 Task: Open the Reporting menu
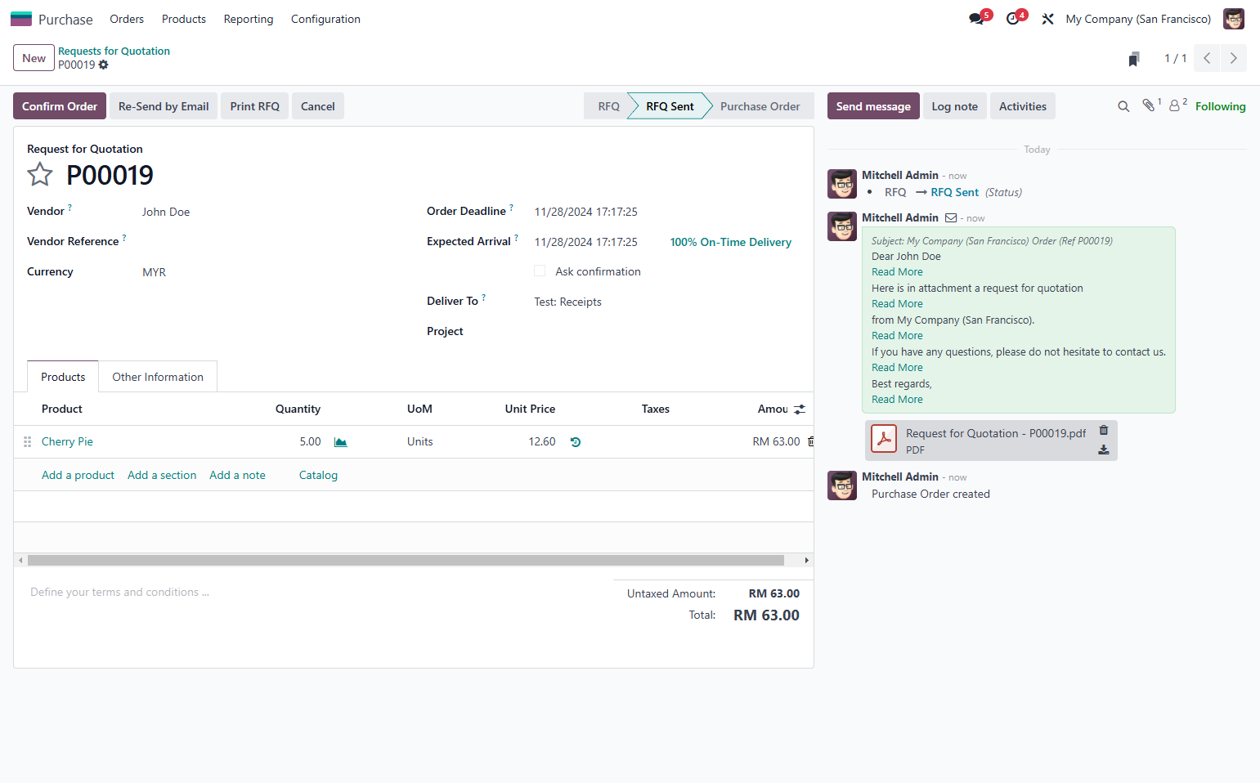[x=249, y=19]
